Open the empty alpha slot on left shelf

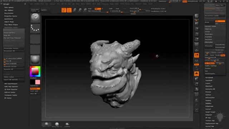tap(35, 39)
